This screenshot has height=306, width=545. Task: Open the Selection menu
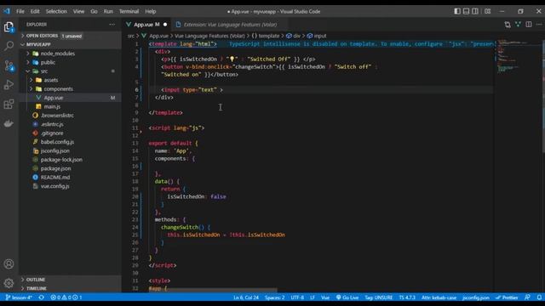point(56,11)
